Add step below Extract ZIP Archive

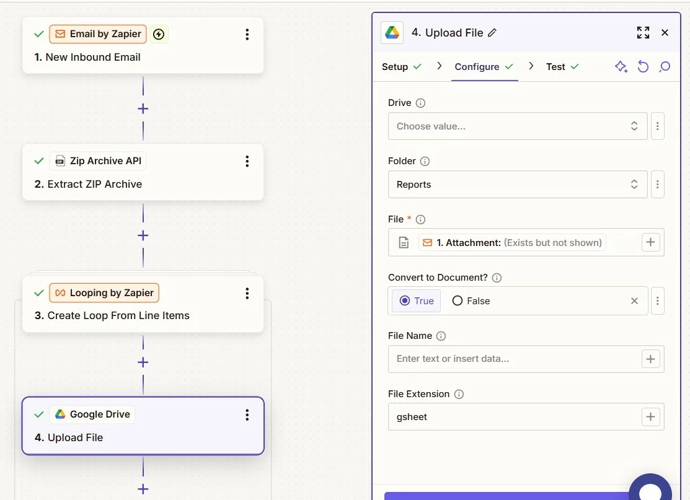click(x=143, y=235)
